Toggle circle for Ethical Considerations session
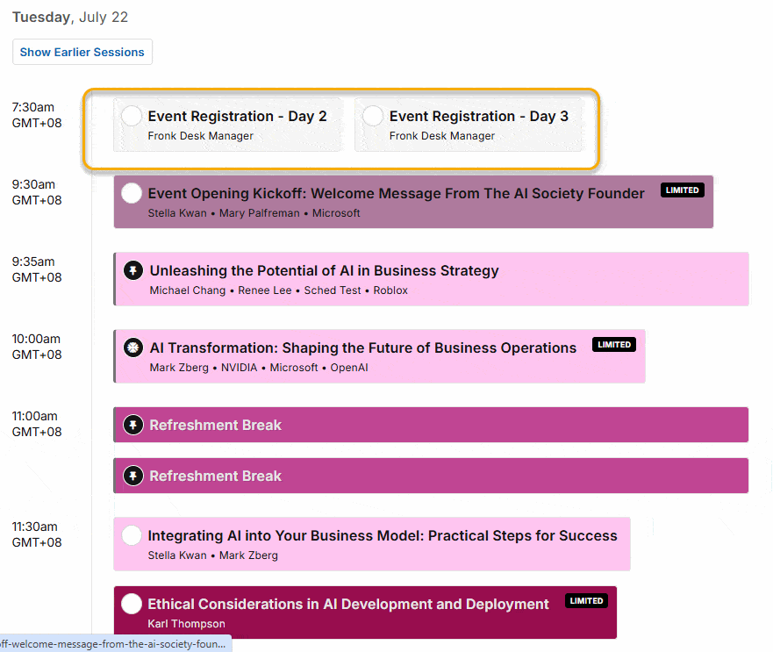773x652 pixels. pos(132,604)
